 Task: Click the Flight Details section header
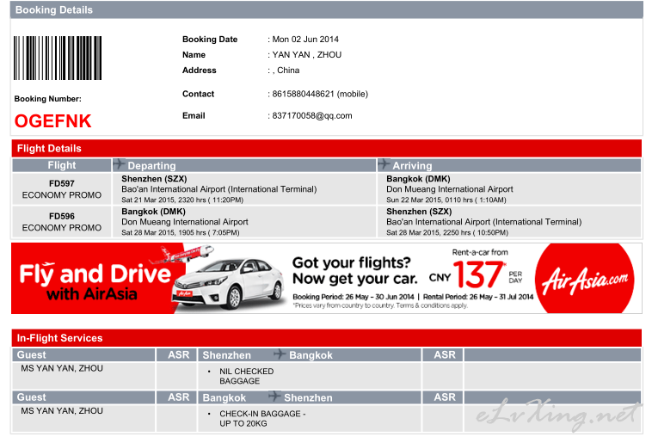[326, 149]
